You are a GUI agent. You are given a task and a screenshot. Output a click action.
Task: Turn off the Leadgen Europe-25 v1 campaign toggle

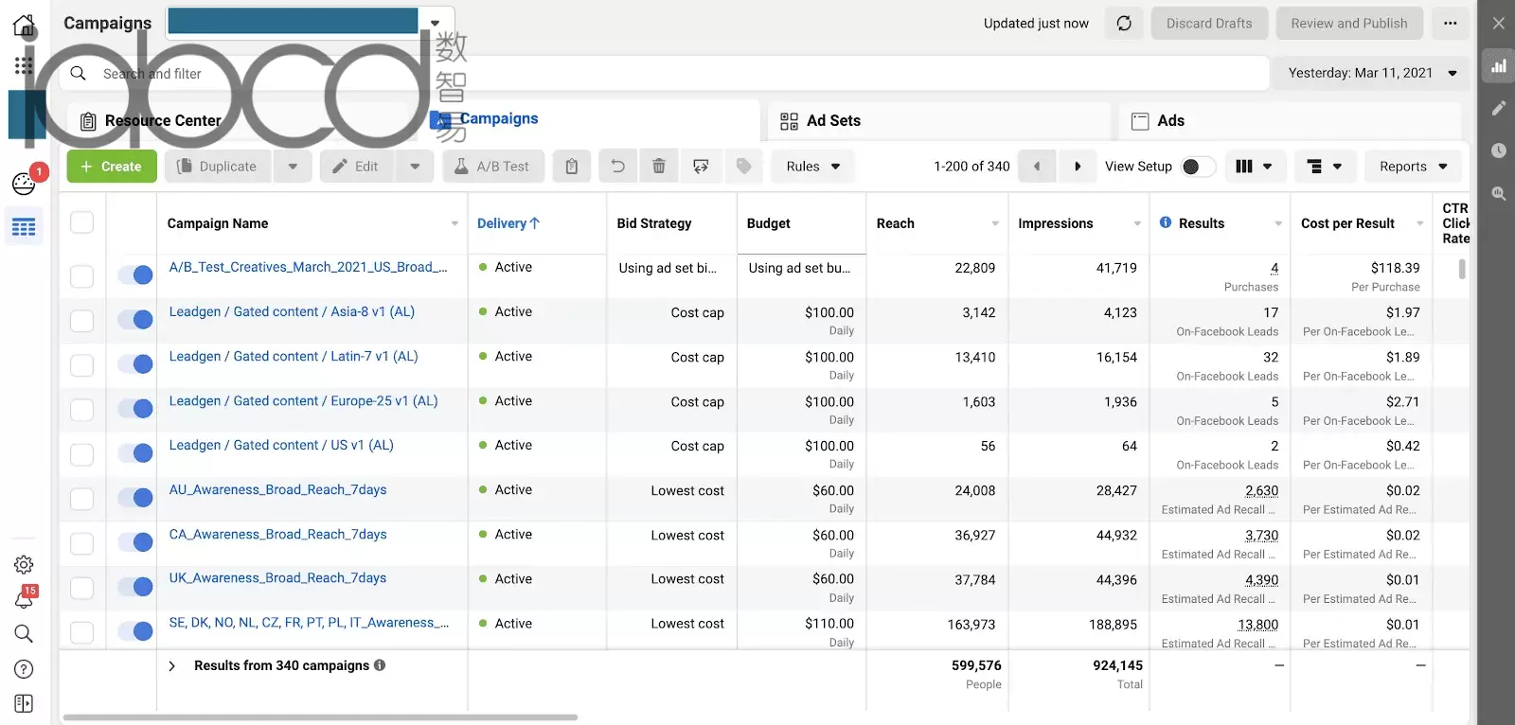tap(135, 408)
